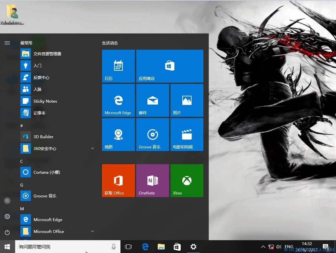Viewport: 336px width, 253px height.
Task: Expand the 360安全中心 folder chevron
Action: point(92,148)
